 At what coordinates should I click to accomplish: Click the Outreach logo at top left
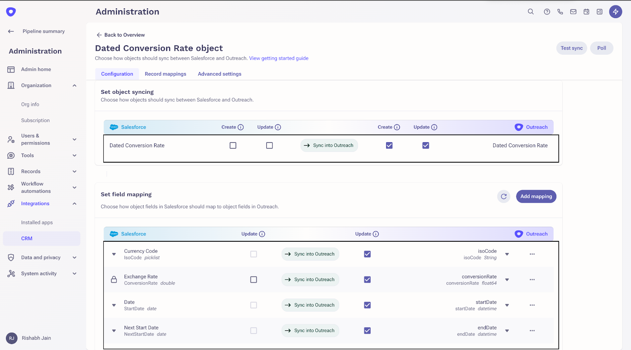pyautogui.click(x=11, y=12)
